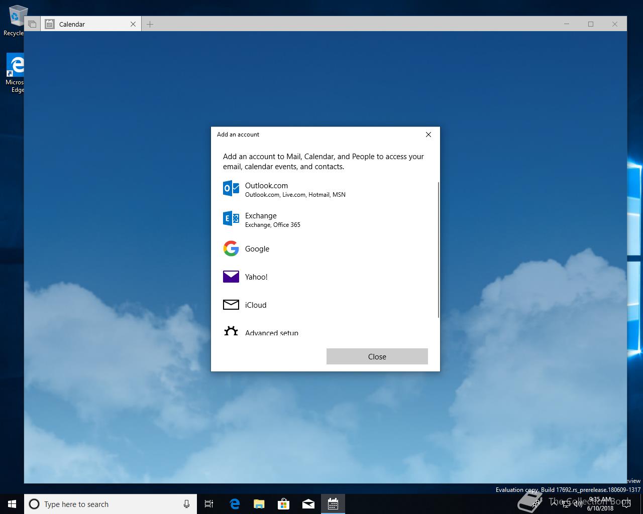Dismiss the Add an account dialog with X
This screenshot has height=514, width=643.
(x=428, y=135)
